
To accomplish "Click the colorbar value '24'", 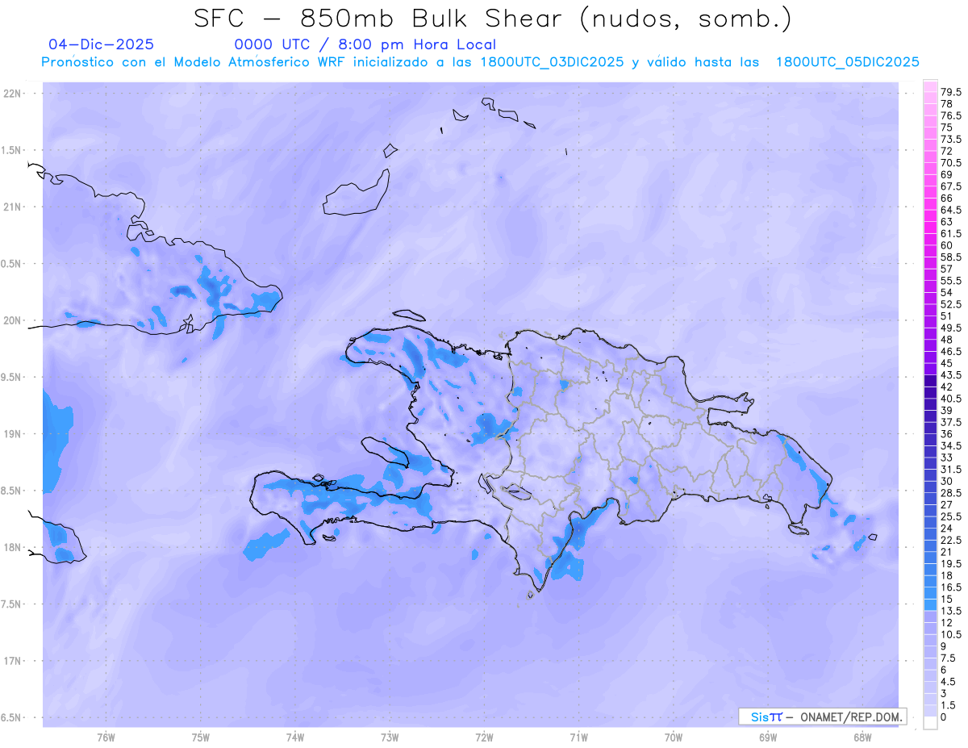I will [x=946, y=528].
